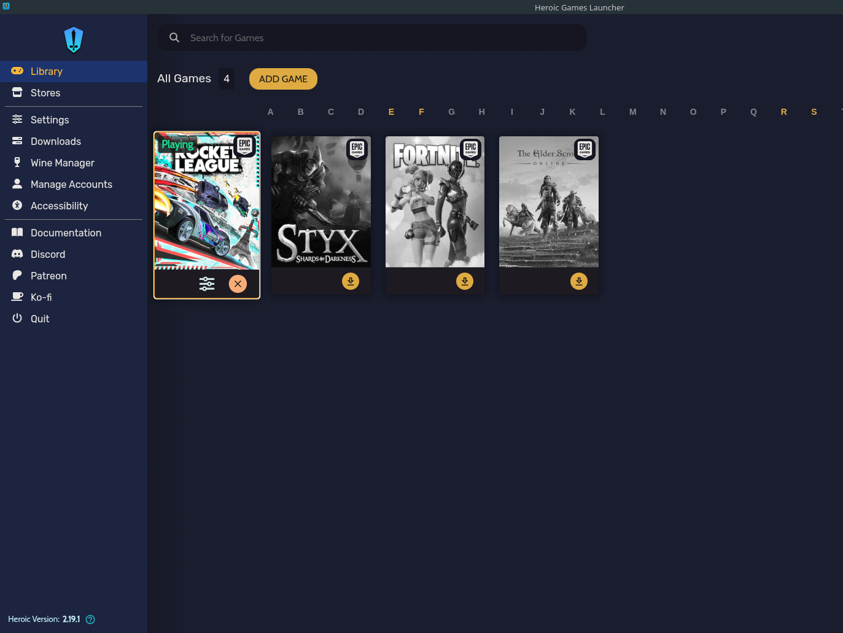Click the Accessibility figure icon

[x=17, y=205]
